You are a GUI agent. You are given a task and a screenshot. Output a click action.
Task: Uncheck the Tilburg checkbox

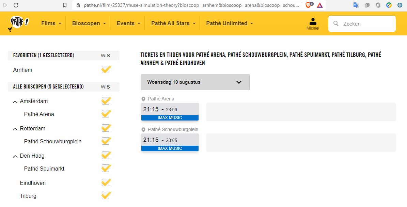click(x=106, y=195)
